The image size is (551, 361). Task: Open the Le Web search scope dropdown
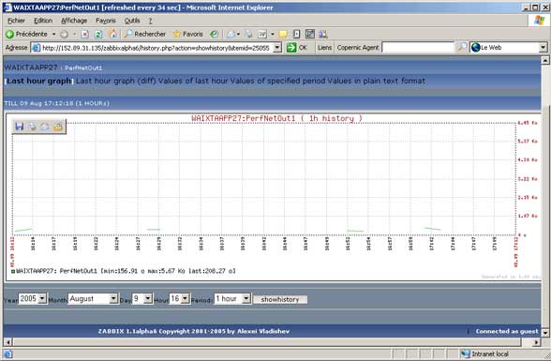544,47
